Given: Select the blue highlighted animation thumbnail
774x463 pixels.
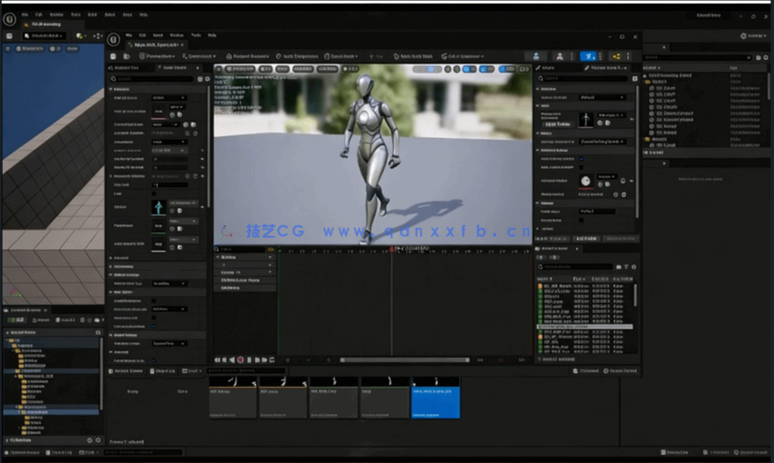Looking at the screenshot, I should click(x=436, y=398).
